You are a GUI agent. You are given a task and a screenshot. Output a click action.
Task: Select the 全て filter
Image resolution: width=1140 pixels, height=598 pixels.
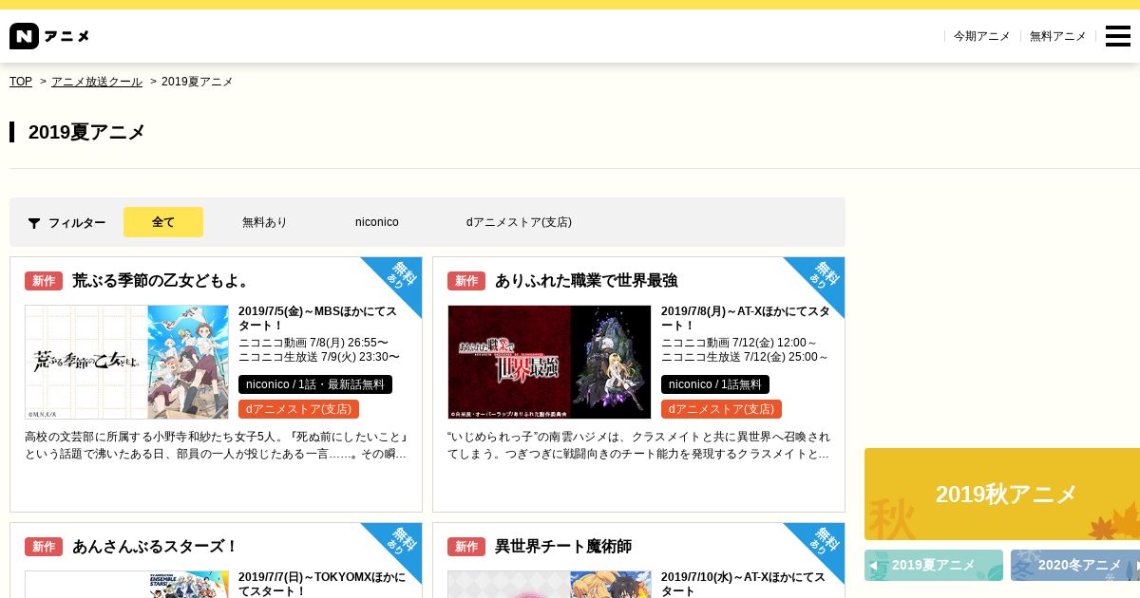tap(163, 222)
